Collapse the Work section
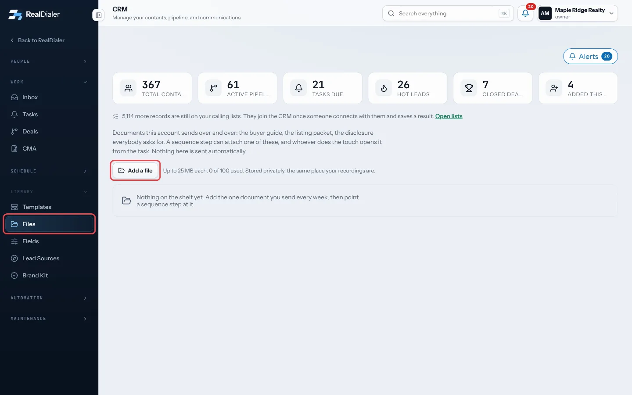The image size is (632, 395). tap(49, 82)
